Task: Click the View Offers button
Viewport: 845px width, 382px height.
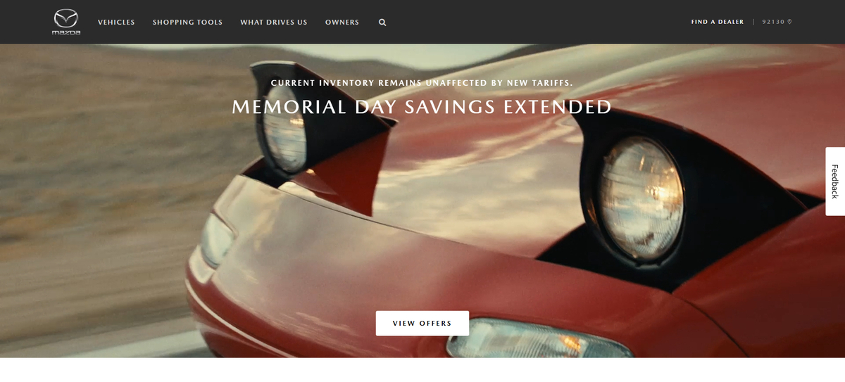Action: point(422,324)
